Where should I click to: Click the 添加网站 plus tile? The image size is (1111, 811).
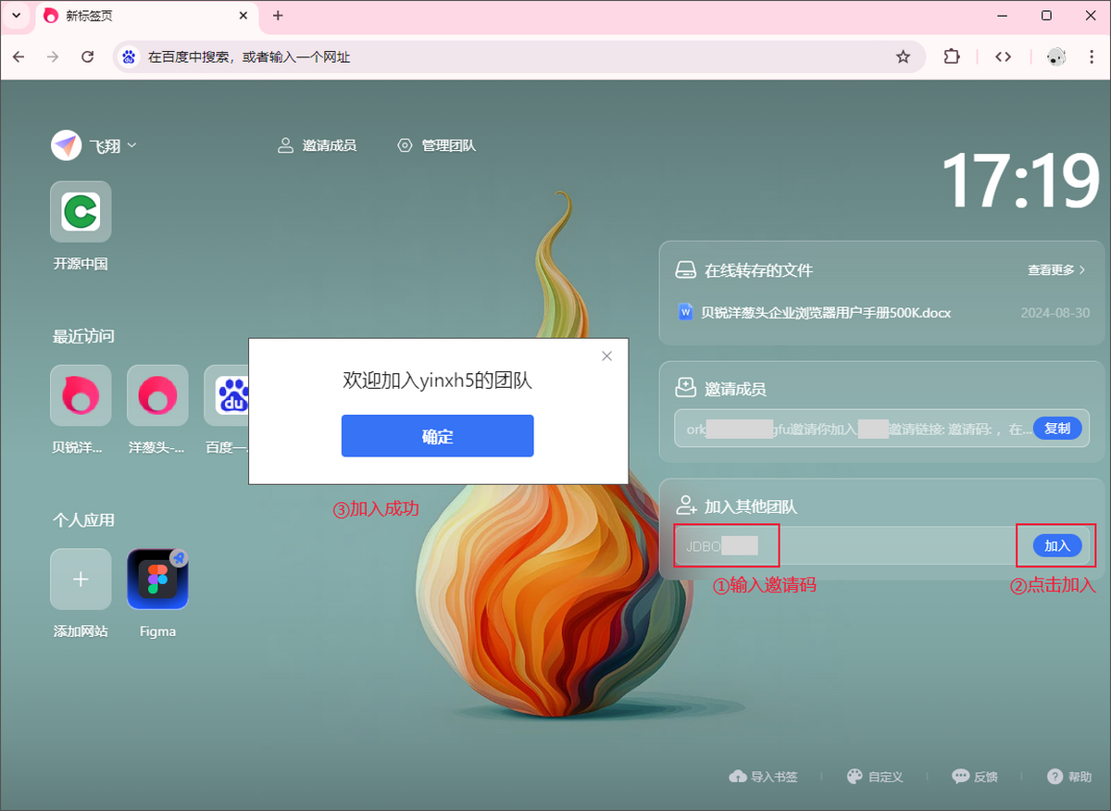81,580
